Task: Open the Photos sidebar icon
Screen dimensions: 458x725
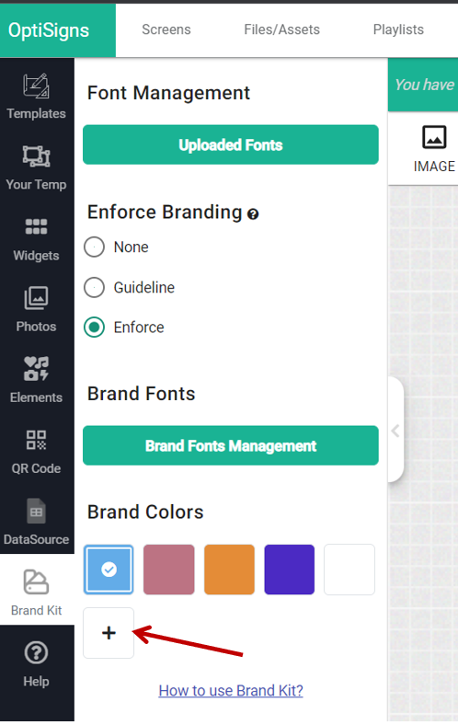Action: tap(36, 298)
